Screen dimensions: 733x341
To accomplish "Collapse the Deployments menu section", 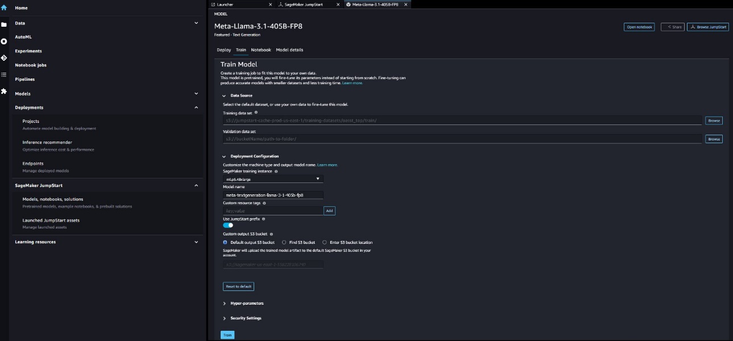I will (196, 107).
